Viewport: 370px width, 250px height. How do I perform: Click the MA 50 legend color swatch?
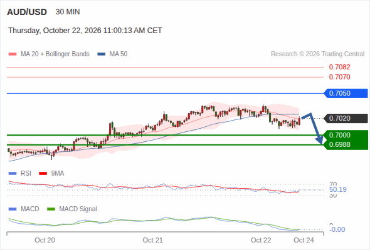pos(102,54)
